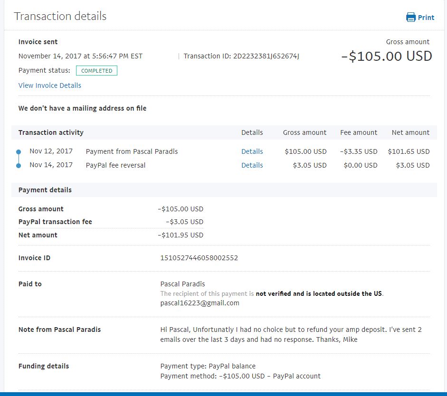This screenshot has width=447, height=396.
Task: Click 'We don't have a mailing address on file'
Action: click(82, 108)
